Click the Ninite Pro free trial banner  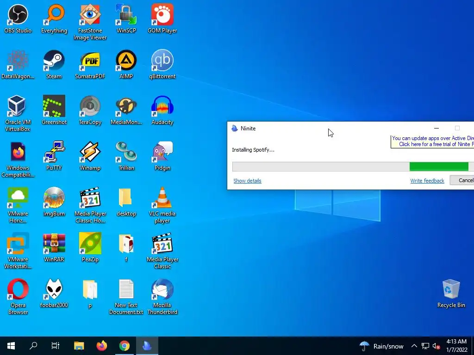[x=433, y=141]
